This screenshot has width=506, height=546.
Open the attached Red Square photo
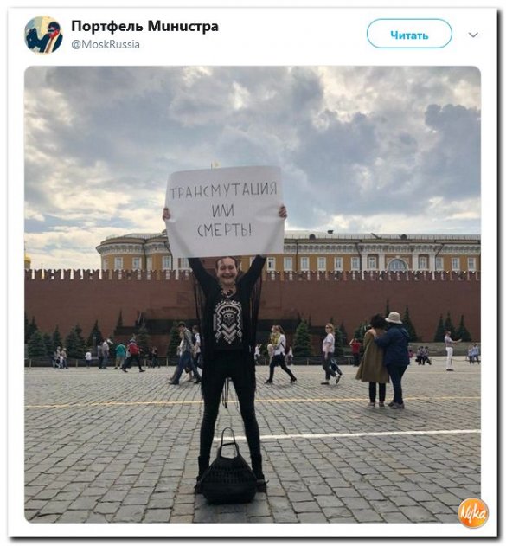[x=253, y=294]
